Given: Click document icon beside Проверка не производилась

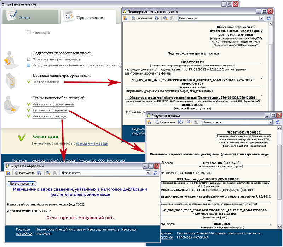Looking at the screenshot, I should 29,59.
